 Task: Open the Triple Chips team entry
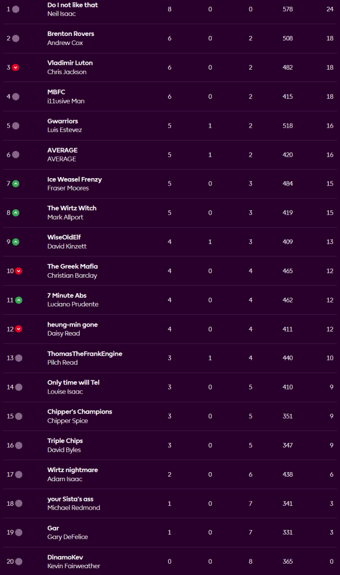click(65, 441)
